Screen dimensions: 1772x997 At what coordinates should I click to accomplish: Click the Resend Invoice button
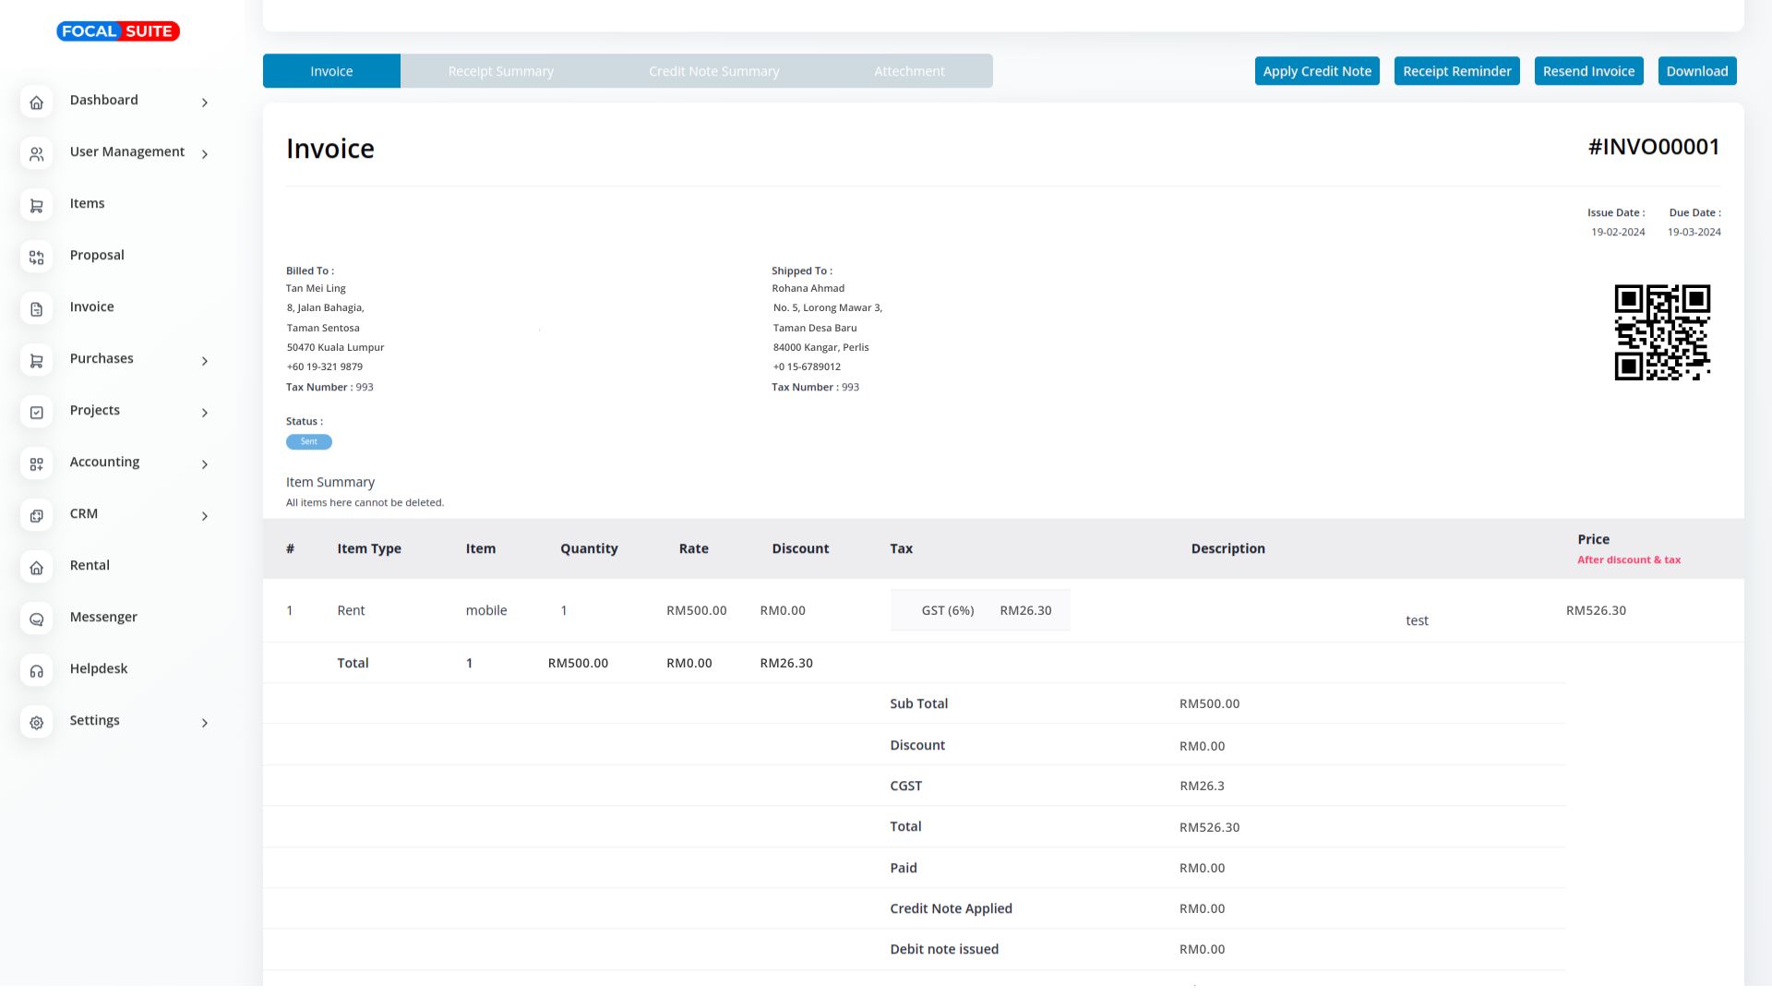click(x=1587, y=71)
